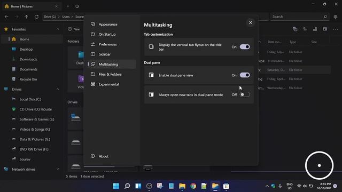Click Users in the address bar
Image resolution: width=342 pixels, height=192 pixels.
pyautogui.click(x=66, y=17)
